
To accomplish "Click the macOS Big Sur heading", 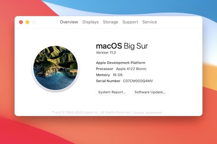I will click(x=122, y=46).
